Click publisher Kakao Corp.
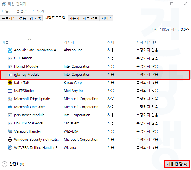Image resolution: width=191 pixels, height=170 pixels. click(73, 83)
